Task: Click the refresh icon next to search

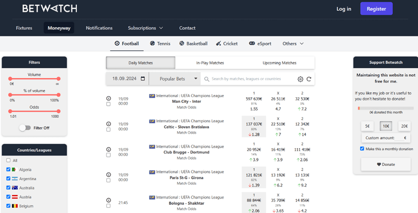Action: pos(309,79)
